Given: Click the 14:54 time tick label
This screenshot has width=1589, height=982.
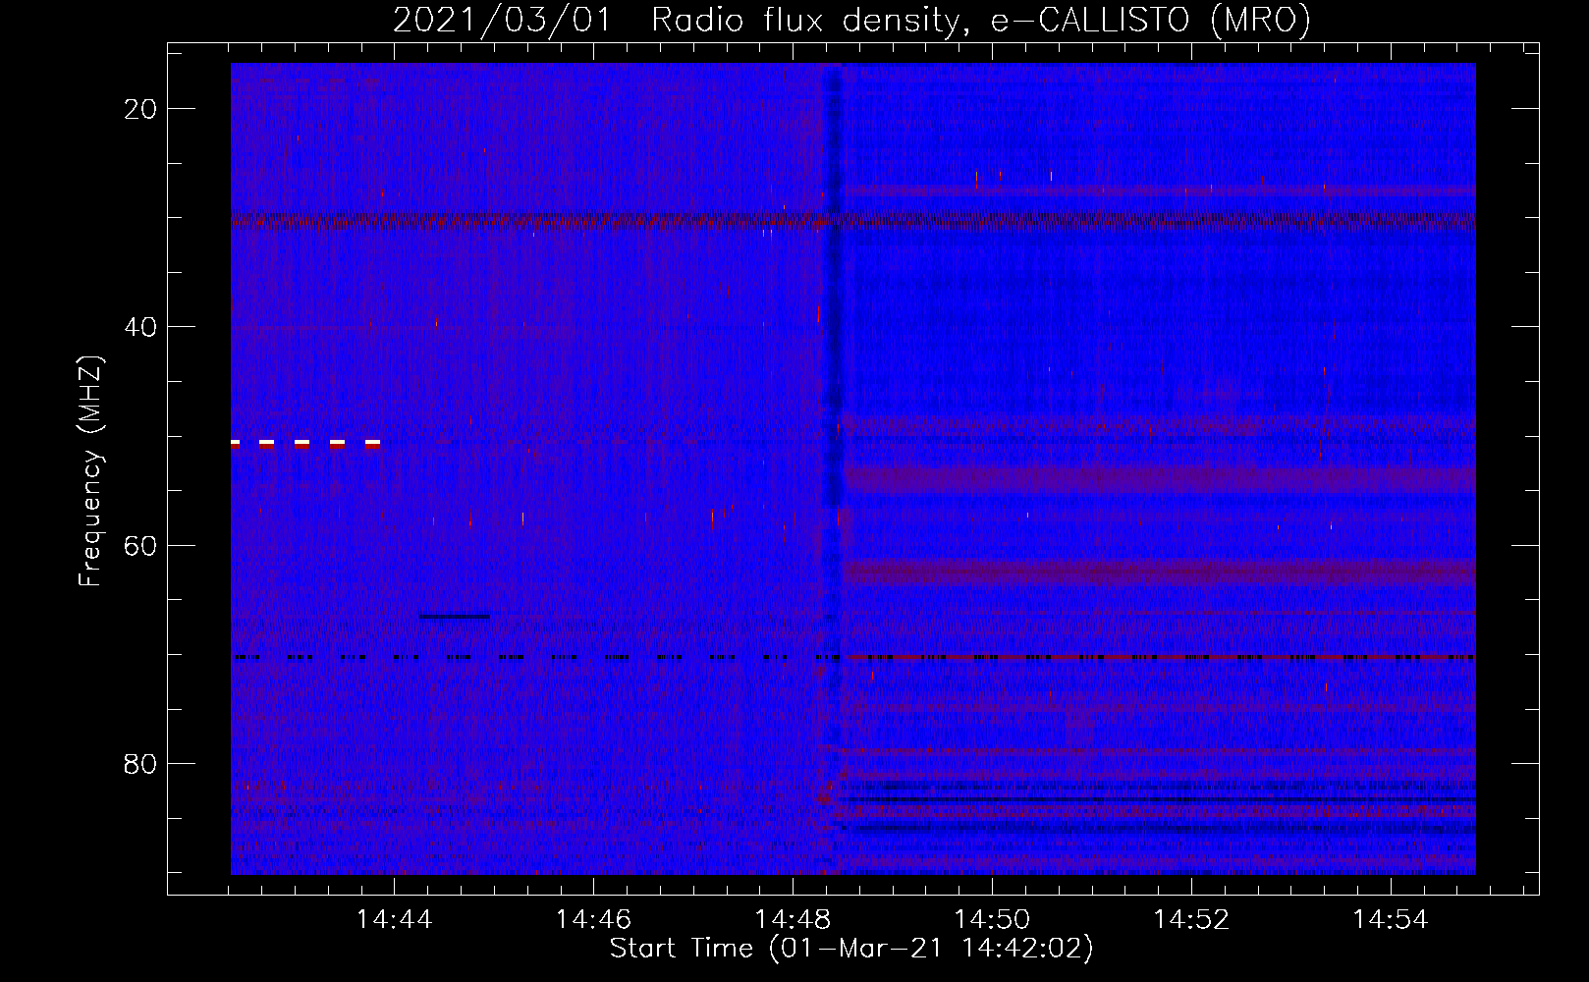Looking at the screenshot, I should (1391, 920).
